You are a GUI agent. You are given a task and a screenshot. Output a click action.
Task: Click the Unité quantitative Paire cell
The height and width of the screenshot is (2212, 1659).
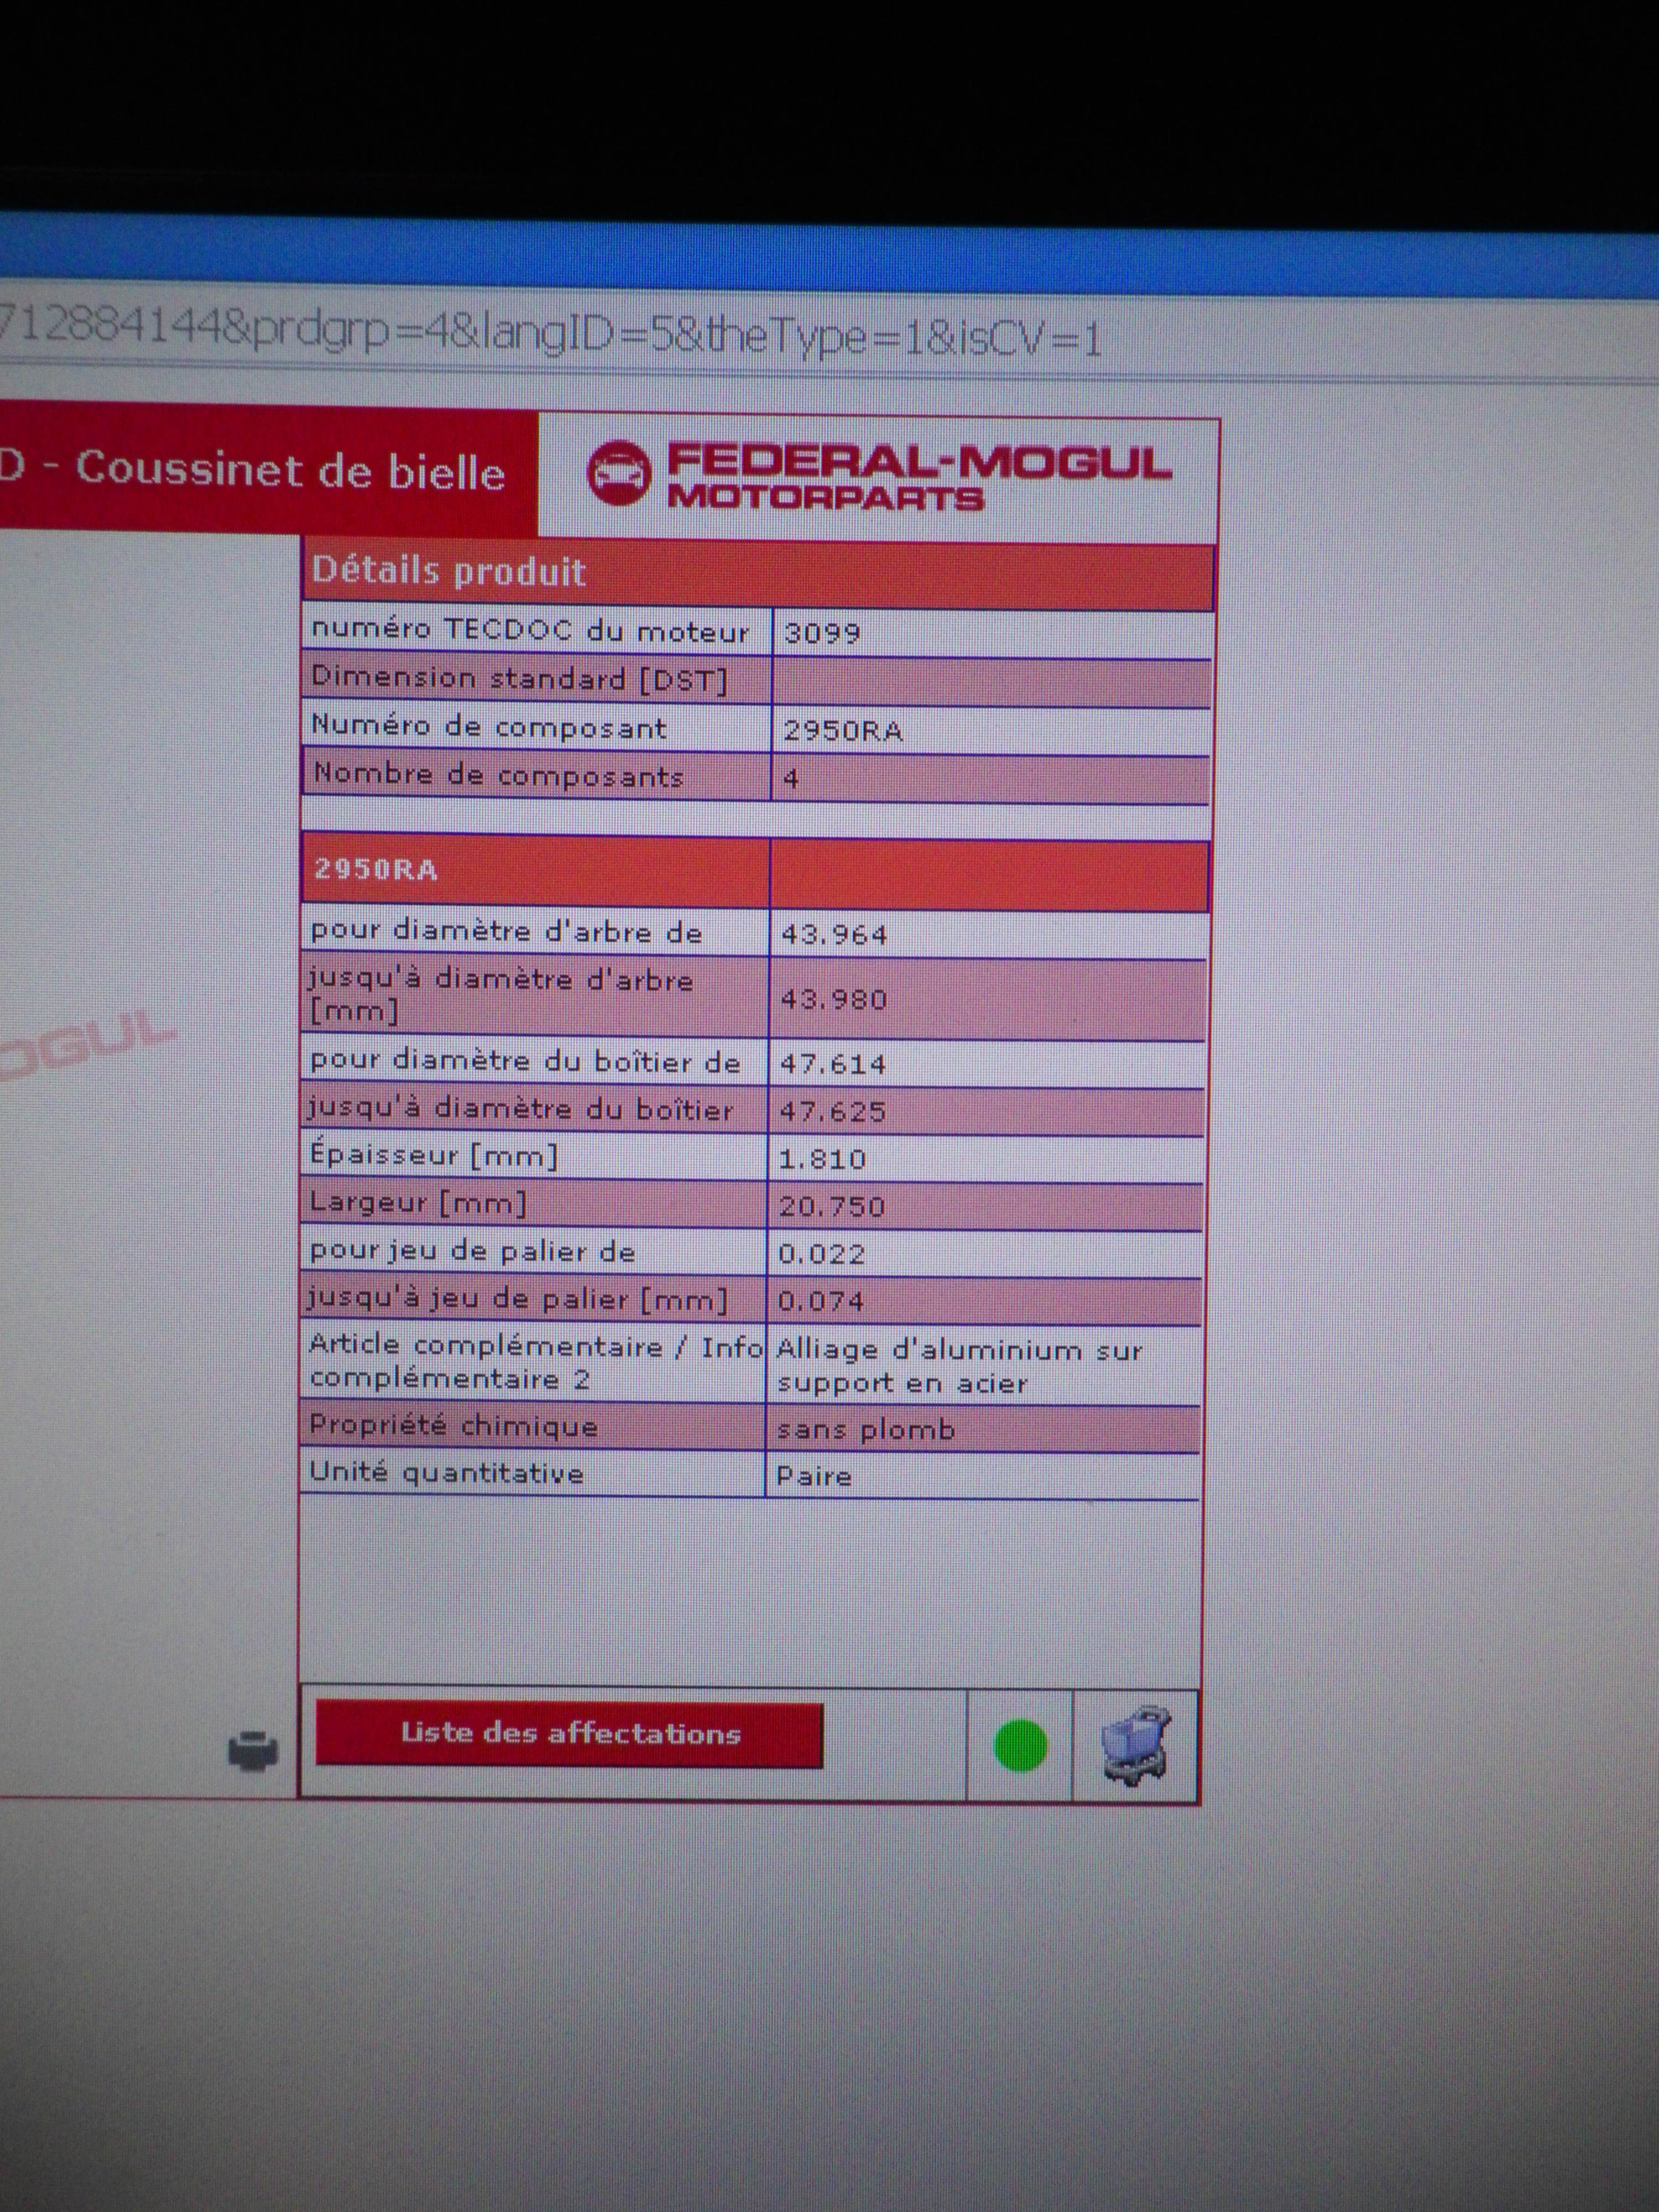click(x=814, y=1476)
